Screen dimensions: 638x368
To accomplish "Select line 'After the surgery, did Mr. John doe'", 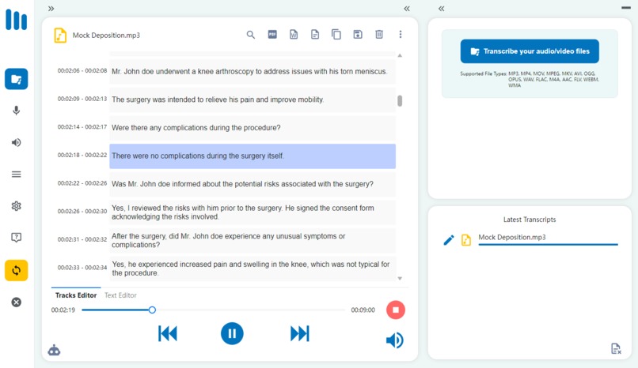I will (253, 241).
